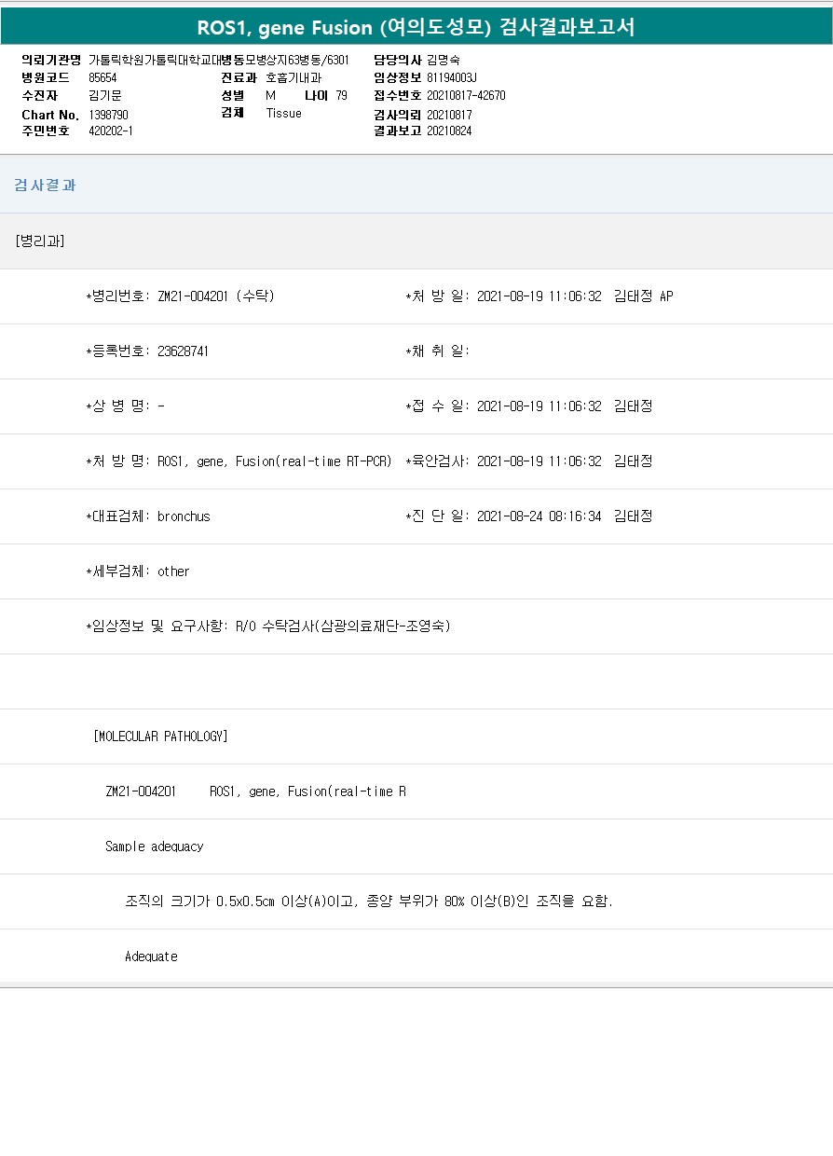Image resolution: width=833 pixels, height=1156 pixels.
Task: Select the Sample adequacy label
Action: pyautogui.click(x=154, y=846)
